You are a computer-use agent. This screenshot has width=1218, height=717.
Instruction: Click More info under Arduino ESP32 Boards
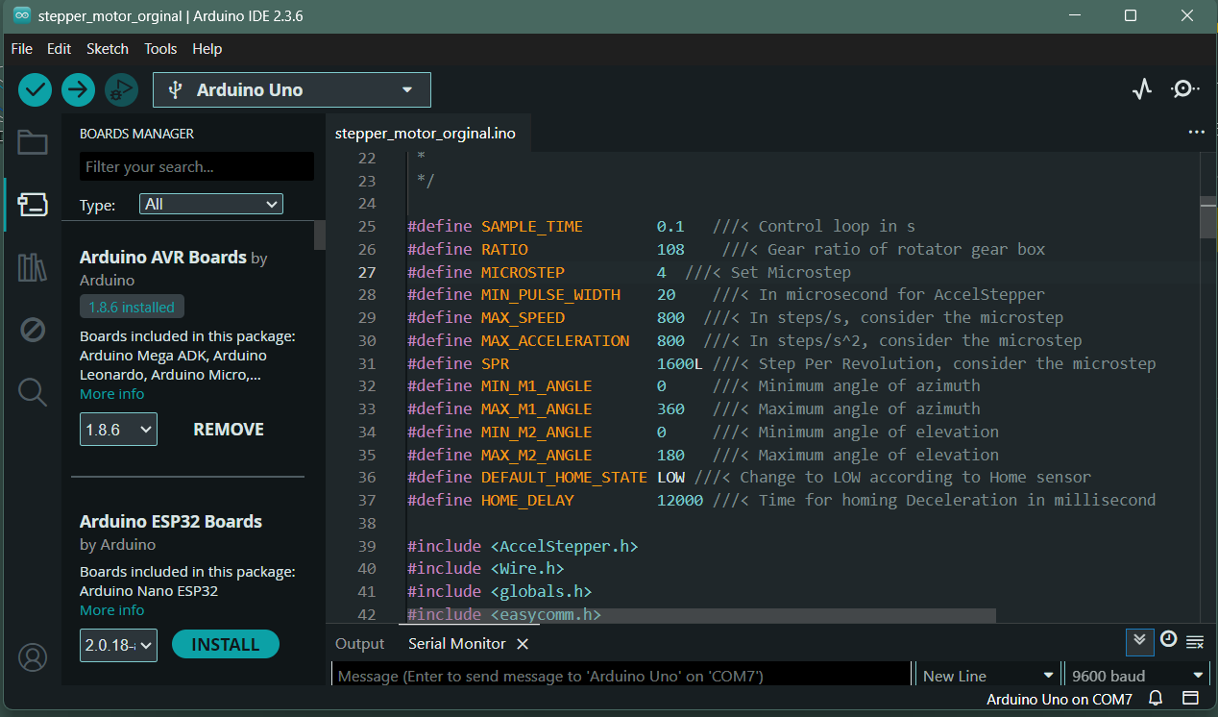click(x=111, y=610)
